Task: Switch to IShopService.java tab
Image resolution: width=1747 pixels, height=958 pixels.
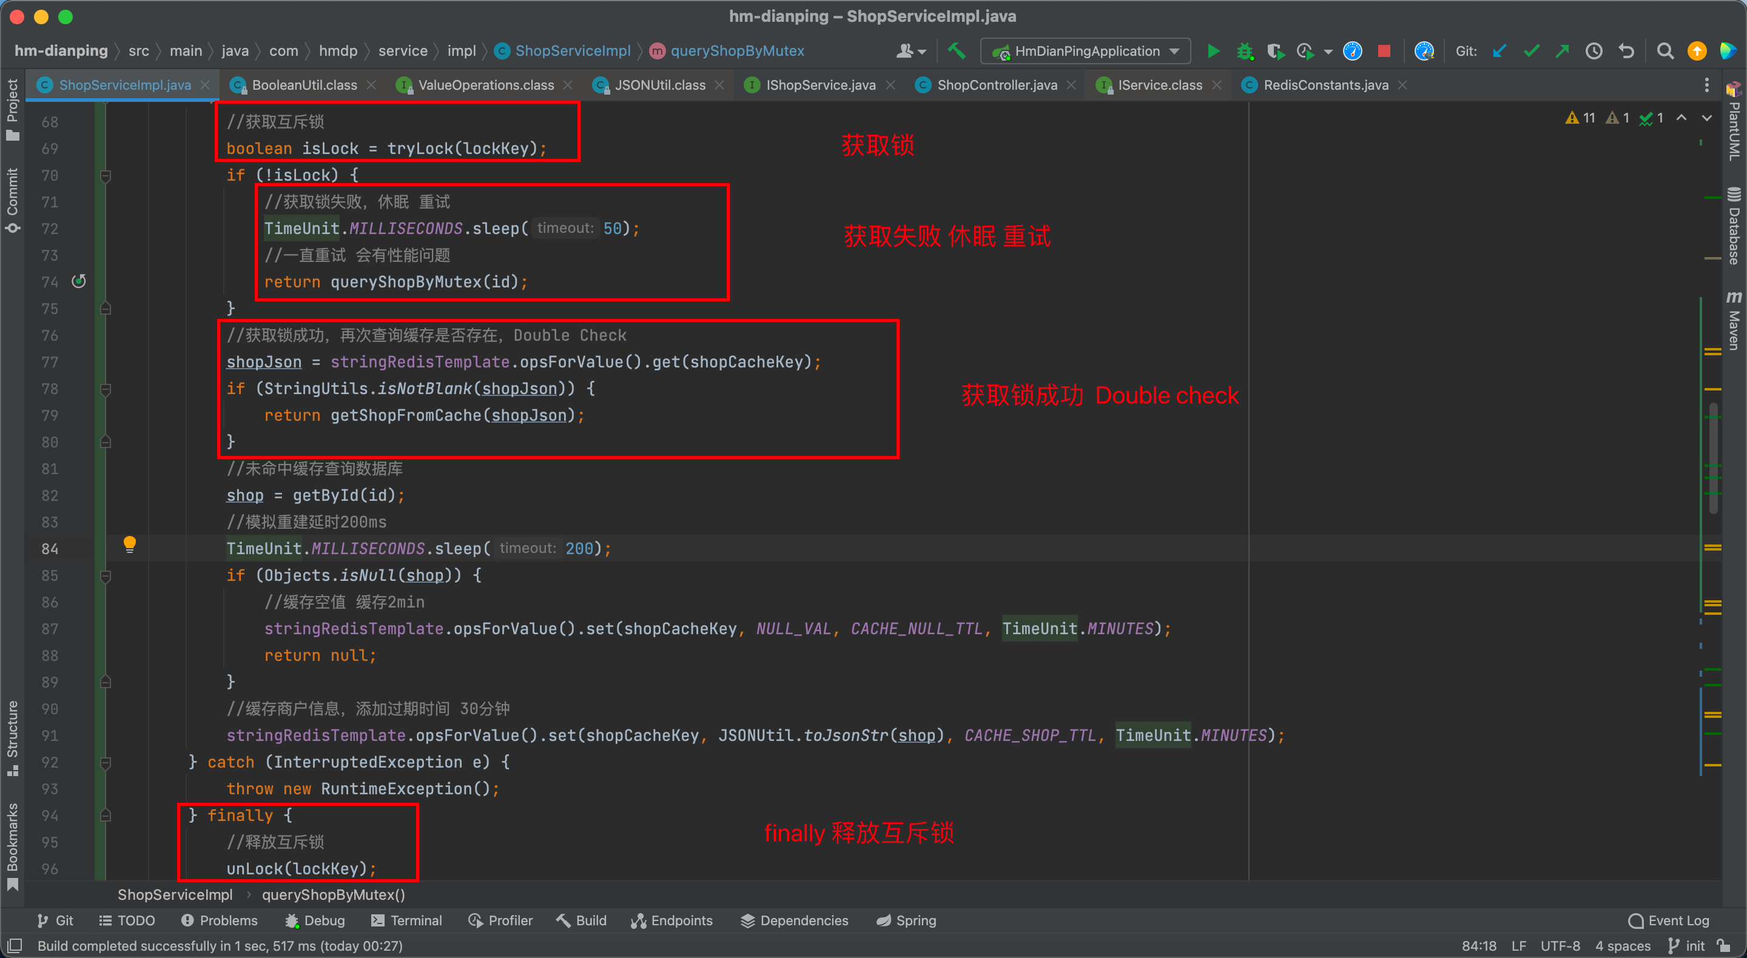Action: (x=820, y=85)
